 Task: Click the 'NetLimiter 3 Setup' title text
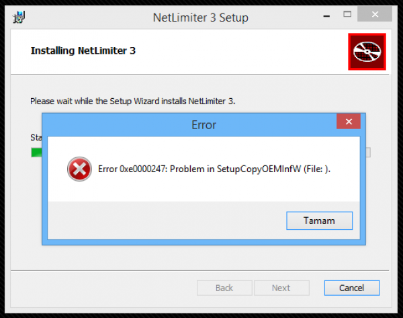[x=201, y=17]
